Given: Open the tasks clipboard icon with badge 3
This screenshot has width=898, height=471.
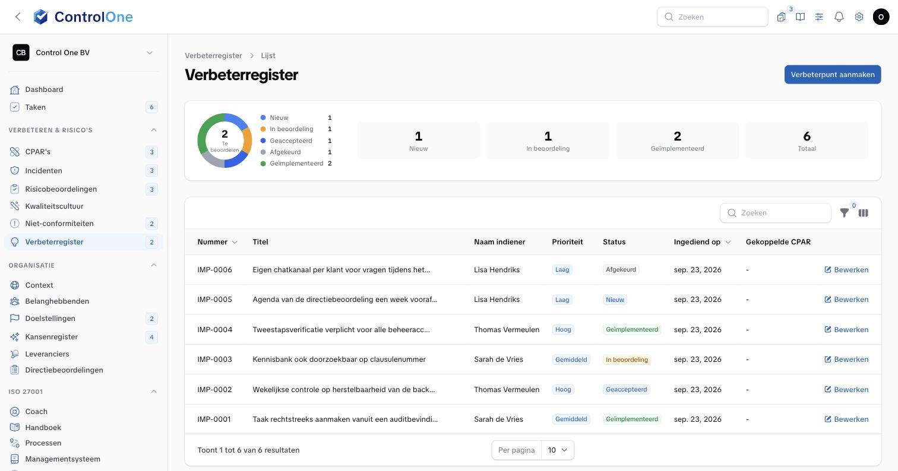Looking at the screenshot, I should (781, 17).
